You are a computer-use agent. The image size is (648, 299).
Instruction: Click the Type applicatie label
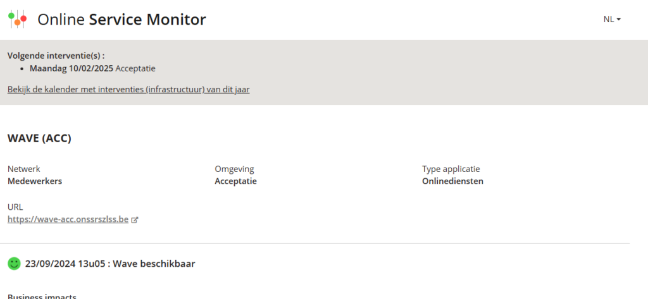[451, 169]
